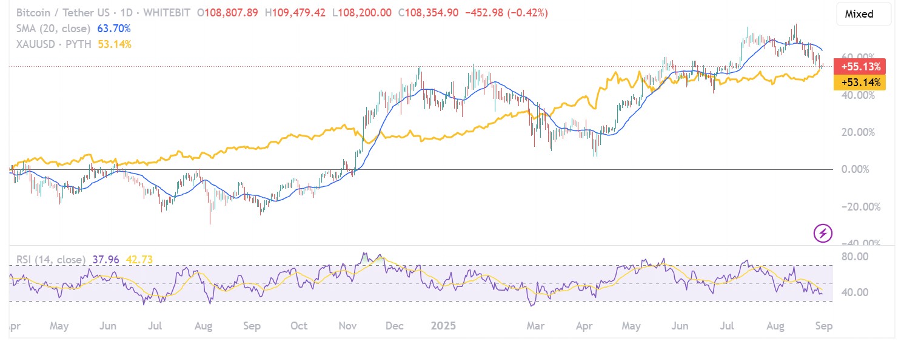
Task: Open the Mixed scale mode button
Action: [863, 14]
